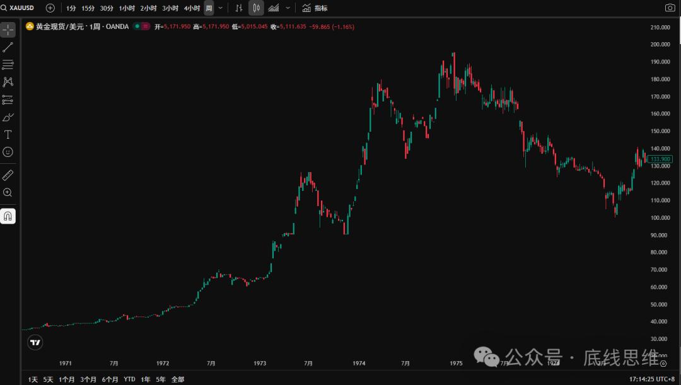The width and height of the screenshot is (681, 385).
Task: Click the 低=5,015.045 value in legend
Action: (250, 26)
